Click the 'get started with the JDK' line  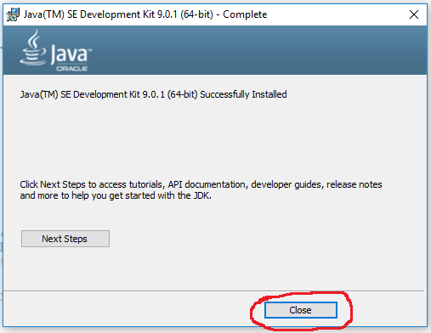pyautogui.click(x=116, y=195)
